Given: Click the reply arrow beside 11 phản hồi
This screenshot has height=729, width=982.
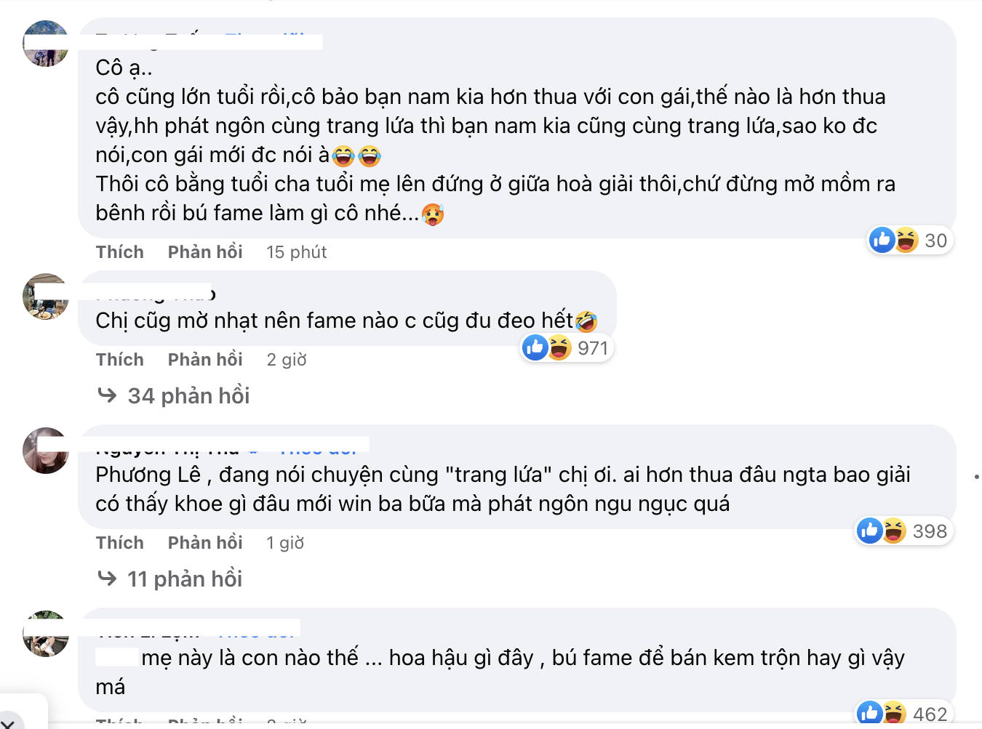Looking at the screenshot, I should tap(108, 578).
